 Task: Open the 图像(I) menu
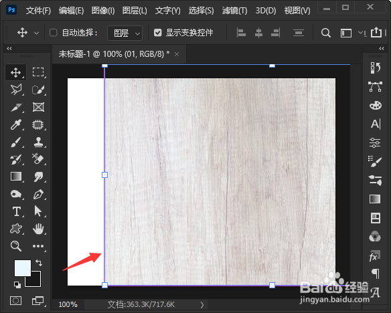pyautogui.click(x=102, y=11)
